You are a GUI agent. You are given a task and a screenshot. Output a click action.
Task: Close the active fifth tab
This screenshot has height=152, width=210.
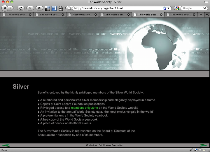pyautogui.click(x=161, y=15)
